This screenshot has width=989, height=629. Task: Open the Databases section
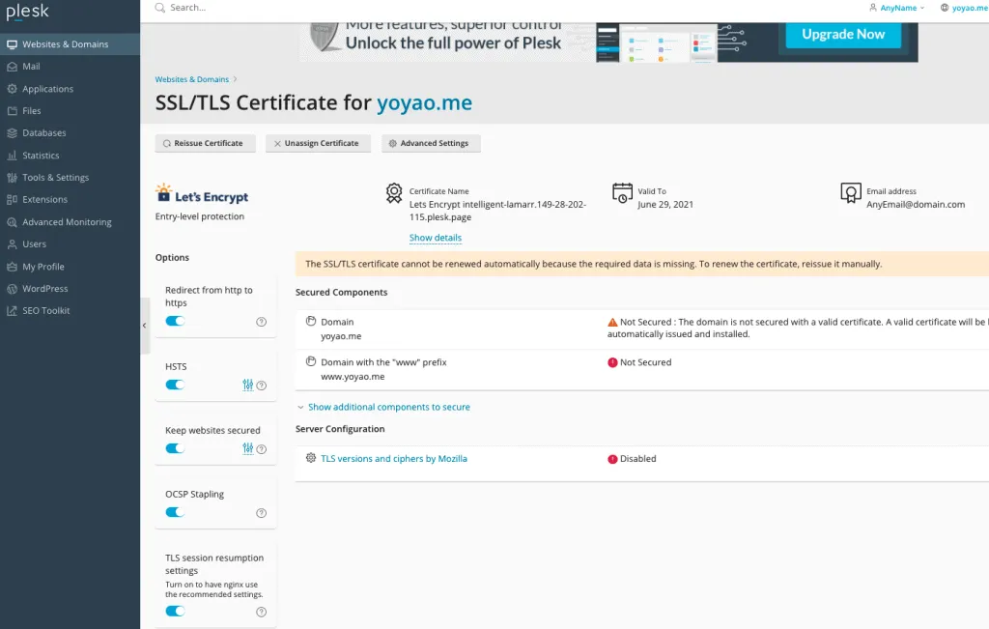pyautogui.click(x=44, y=132)
